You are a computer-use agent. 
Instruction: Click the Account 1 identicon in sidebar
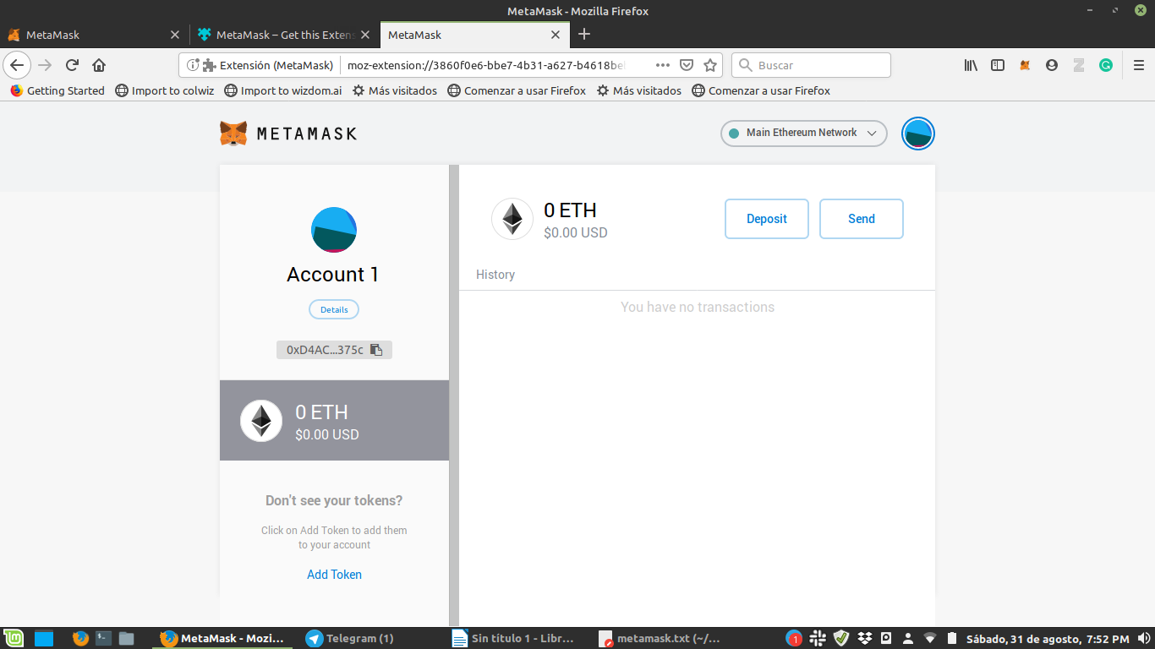click(334, 230)
